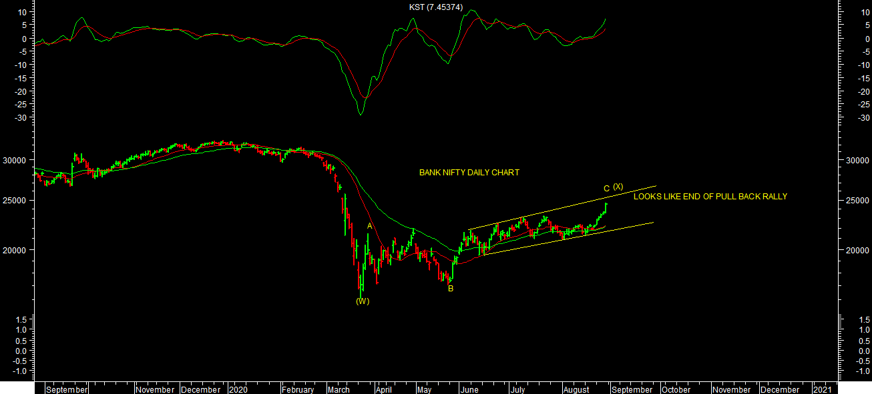The height and width of the screenshot is (394, 872).
Task: Select February on the date axis
Action: [297, 389]
